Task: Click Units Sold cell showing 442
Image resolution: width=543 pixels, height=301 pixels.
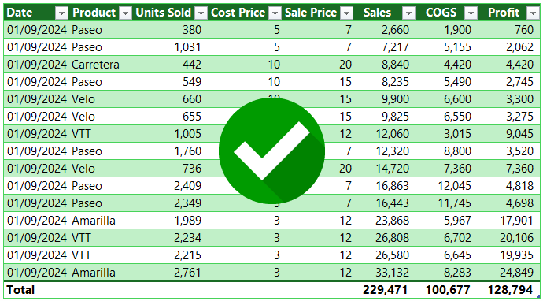Action: coord(192,65)
